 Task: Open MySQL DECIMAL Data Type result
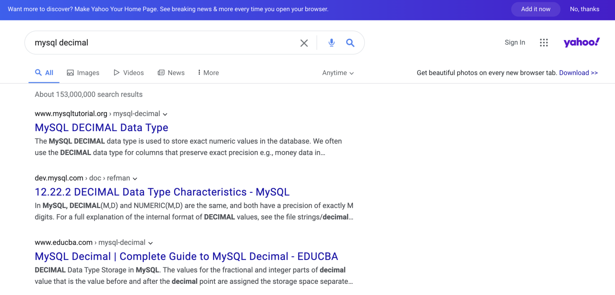coord(101,128)
